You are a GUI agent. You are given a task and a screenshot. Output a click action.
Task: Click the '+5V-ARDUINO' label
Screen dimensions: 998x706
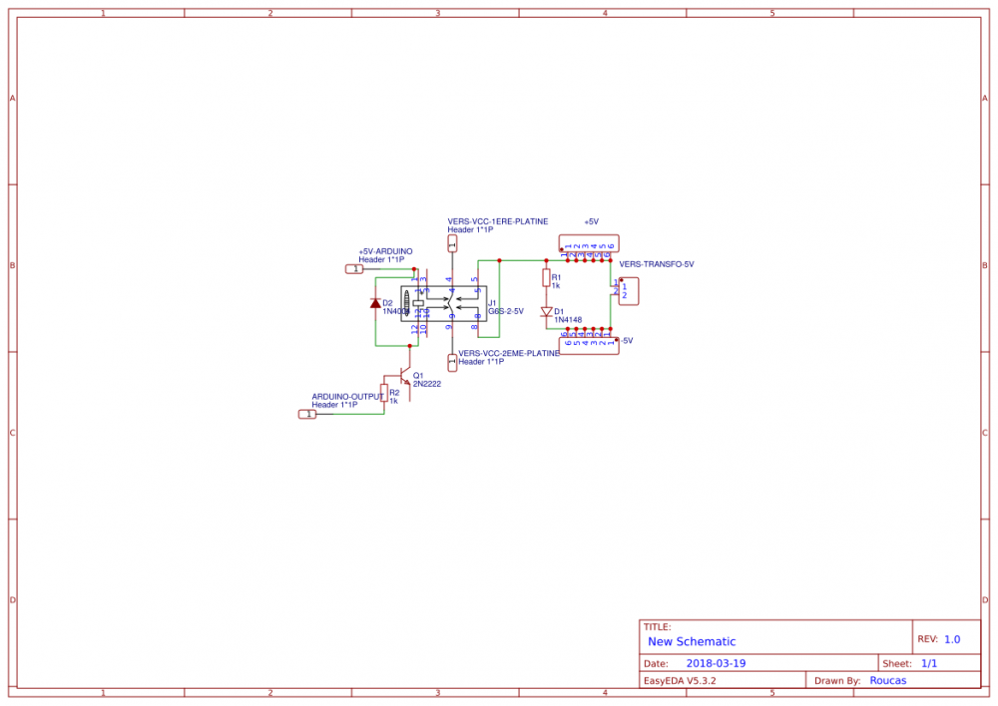pos(385,251)
